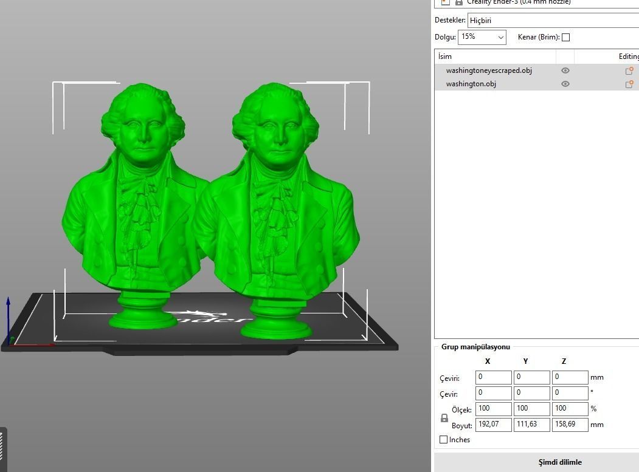
Task: Open the Destekler supports combo box
Action: 553,21
